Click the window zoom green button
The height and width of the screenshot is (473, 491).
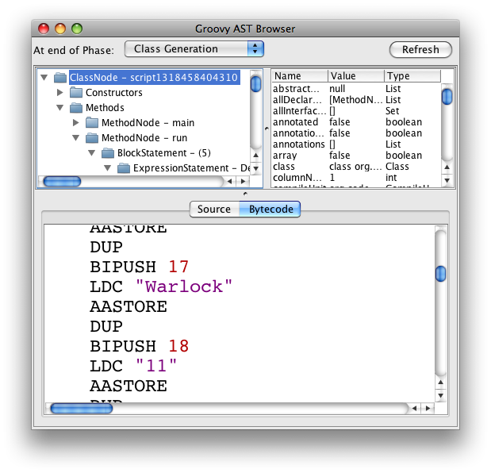pyautogui.click(x=77, y=29)
